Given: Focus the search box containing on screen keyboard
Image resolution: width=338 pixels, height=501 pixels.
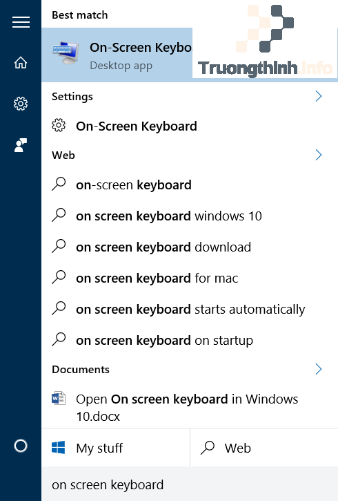Looking at the screenshot, I should (x=190, y=484).
